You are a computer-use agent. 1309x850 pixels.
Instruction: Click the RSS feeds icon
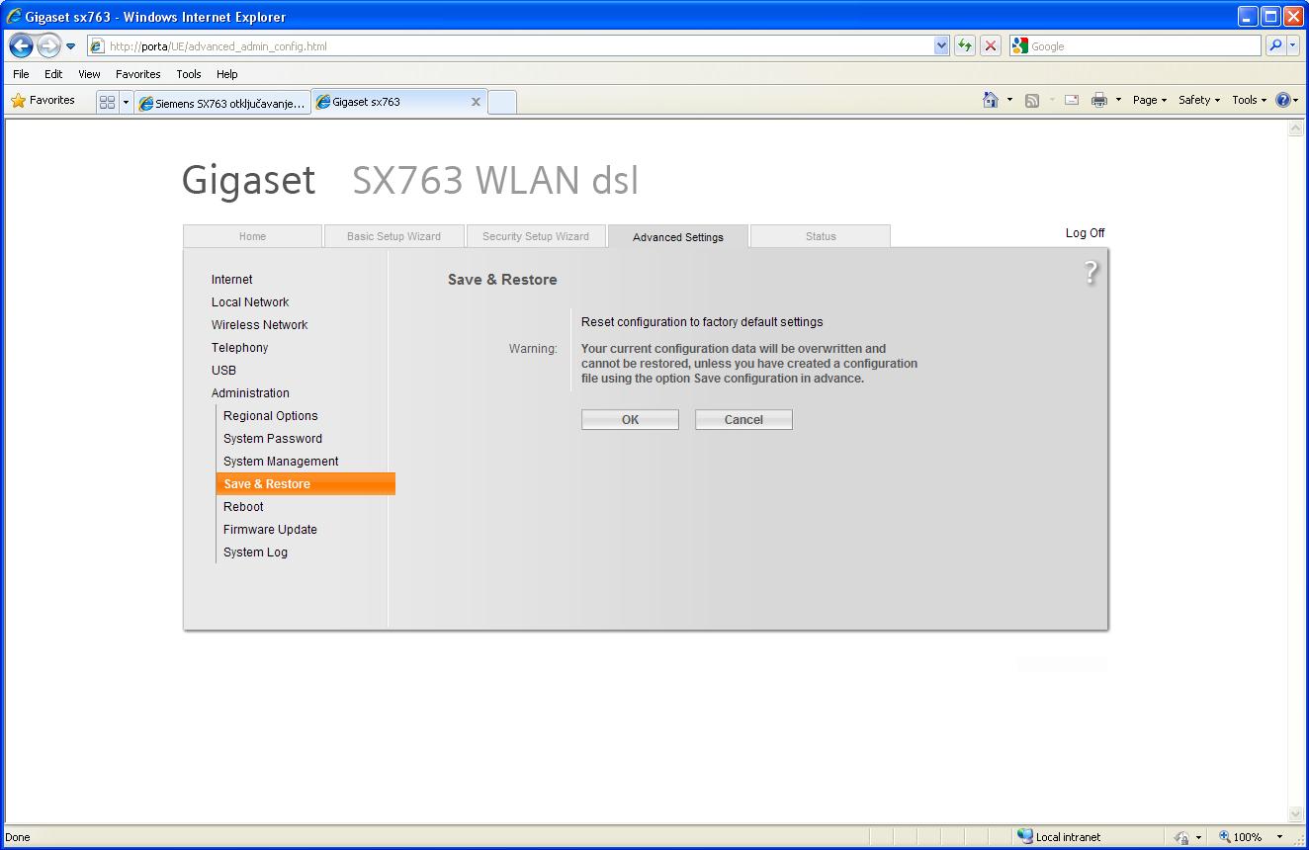pos(1032,100)
